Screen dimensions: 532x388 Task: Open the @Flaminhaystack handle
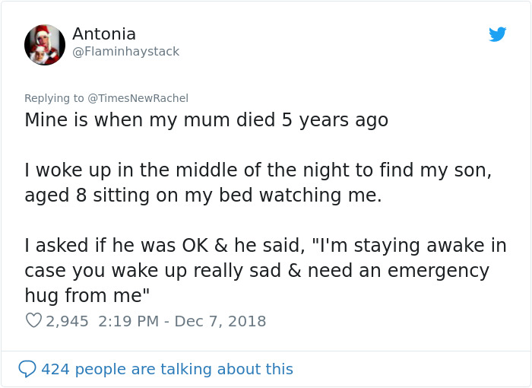125,52
